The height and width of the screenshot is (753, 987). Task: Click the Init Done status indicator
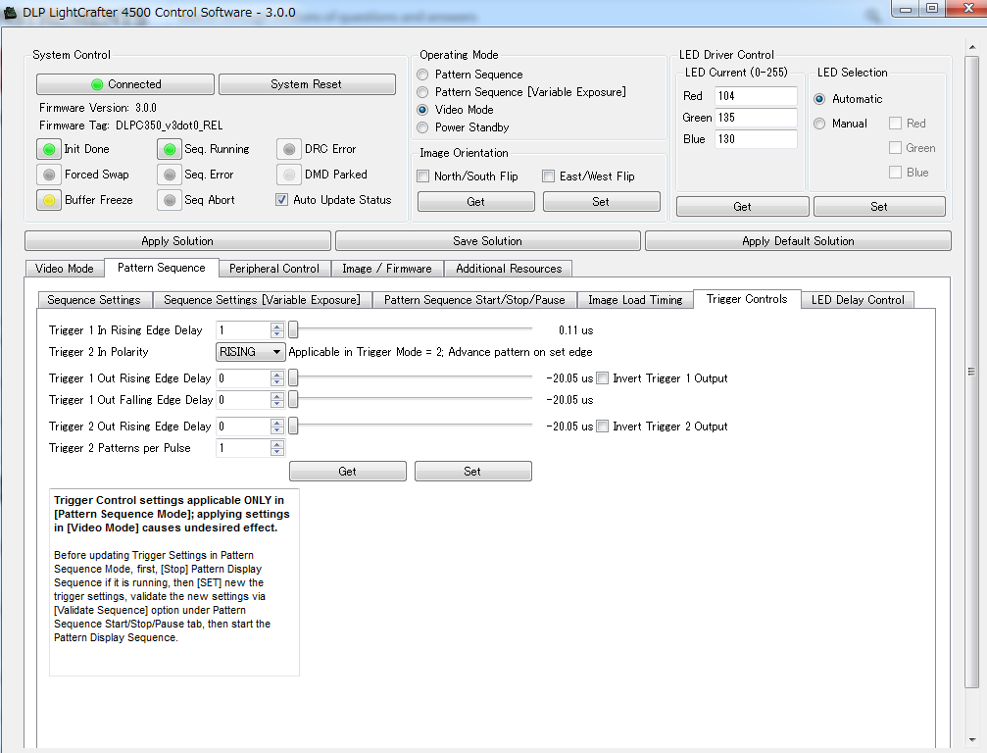tap(48, 149)
